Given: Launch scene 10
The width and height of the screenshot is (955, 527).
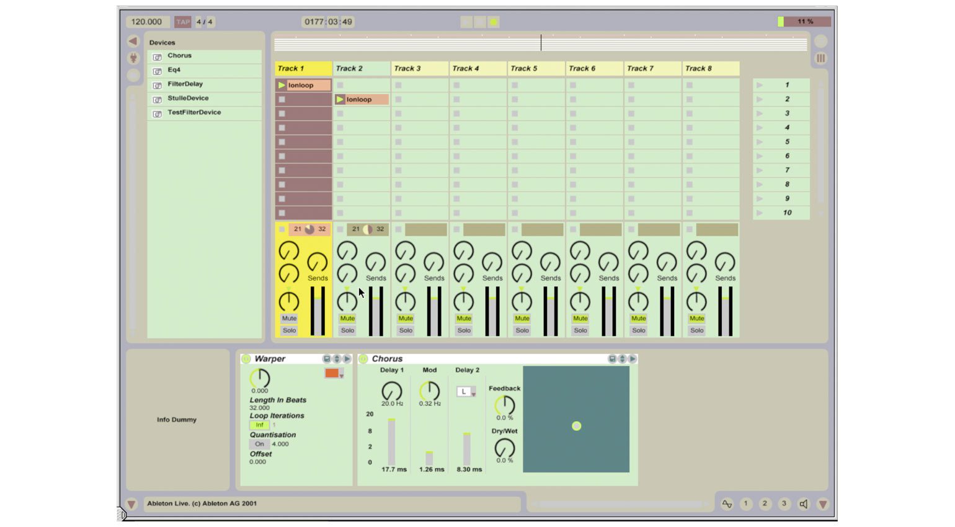Looking at the screenshot, I should coord(760,213).
